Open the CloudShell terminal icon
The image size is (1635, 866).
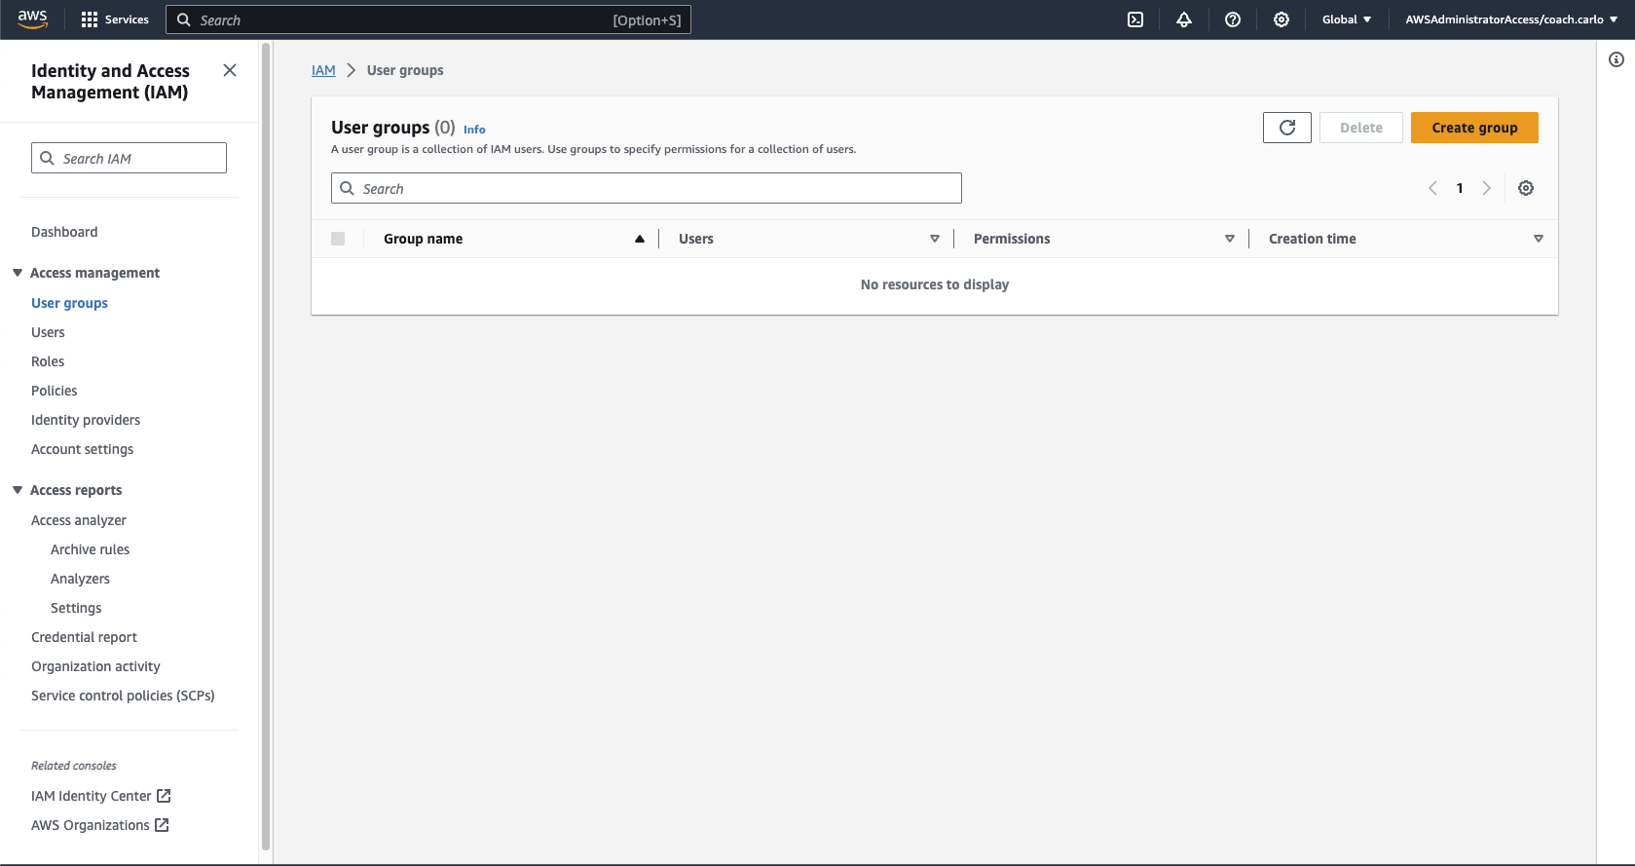[x=1135, y=19]
